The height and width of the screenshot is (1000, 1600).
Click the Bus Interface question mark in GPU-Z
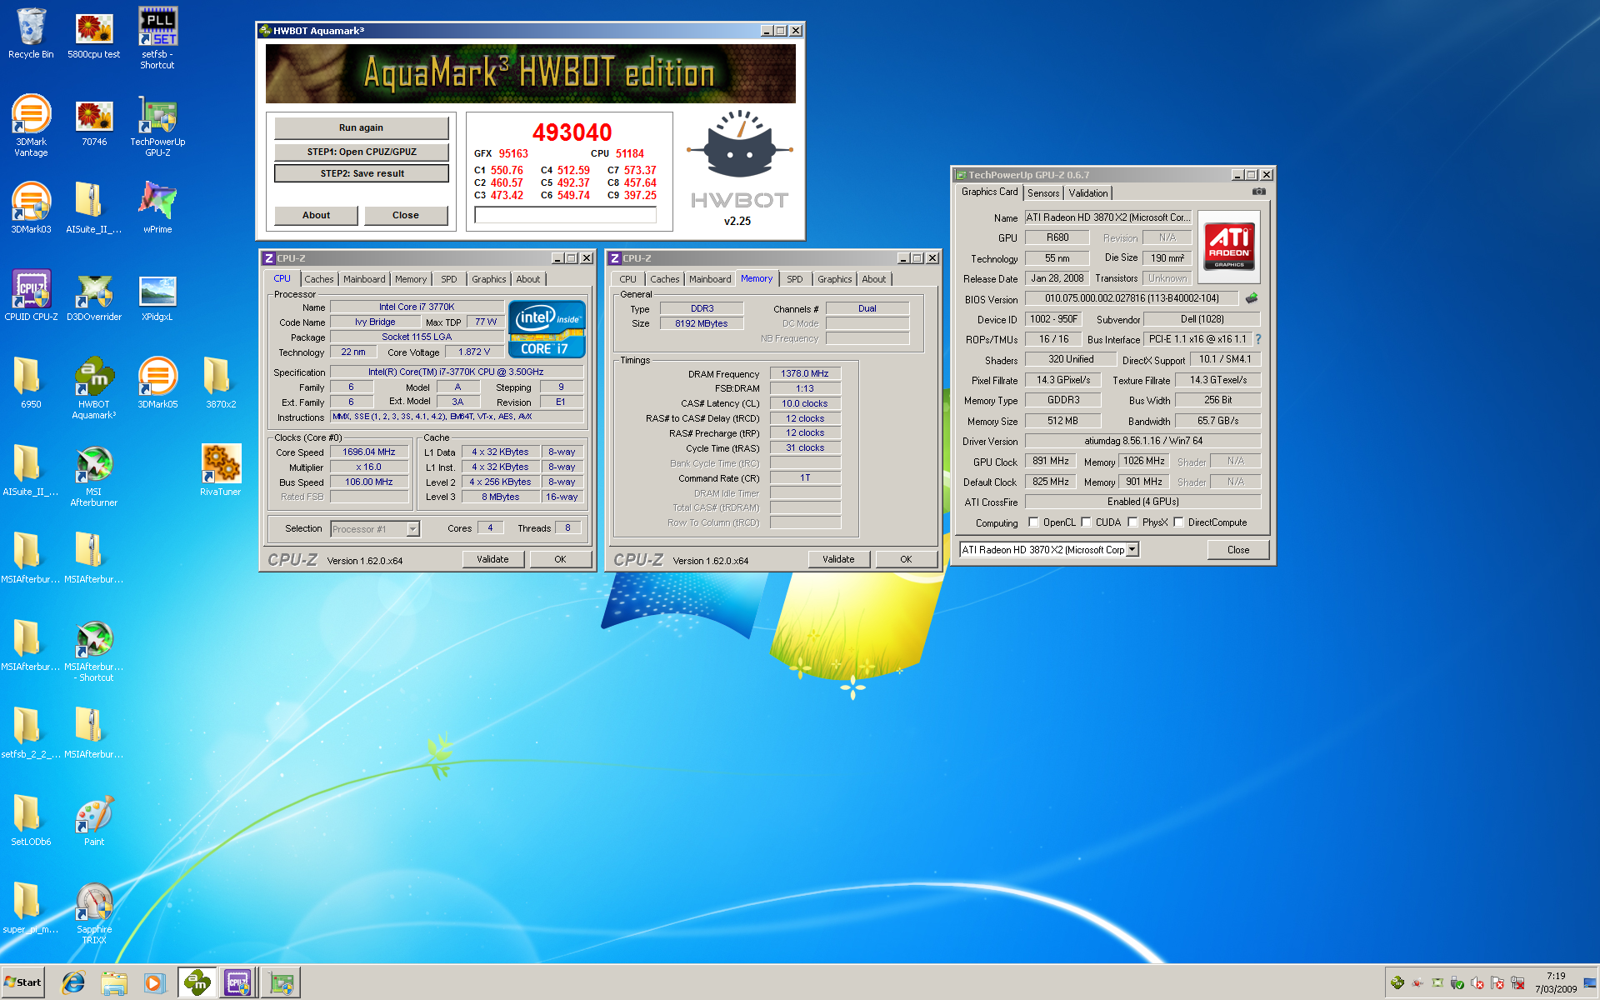(1258, 339)
